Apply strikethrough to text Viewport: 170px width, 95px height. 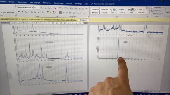click(32, 12)
